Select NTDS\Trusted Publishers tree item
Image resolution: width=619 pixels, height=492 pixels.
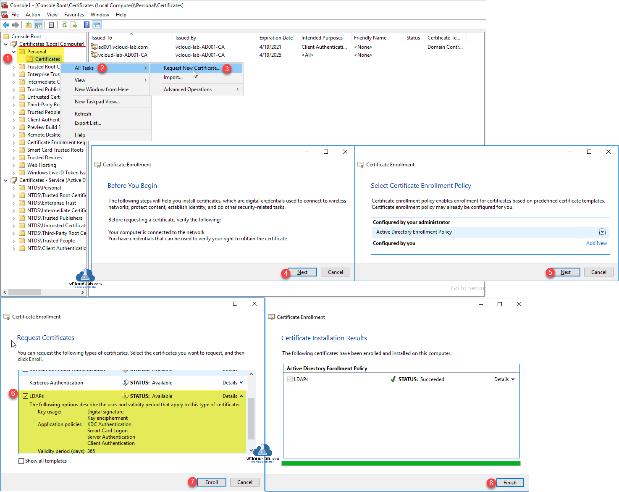click(x=55, y=218)
